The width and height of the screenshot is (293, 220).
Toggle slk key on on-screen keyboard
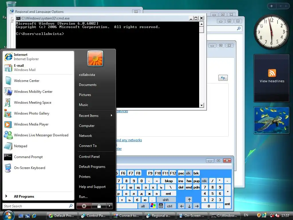coord(188,173)
